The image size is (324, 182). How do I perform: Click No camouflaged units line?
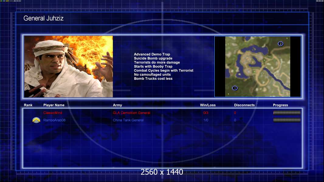152,74
